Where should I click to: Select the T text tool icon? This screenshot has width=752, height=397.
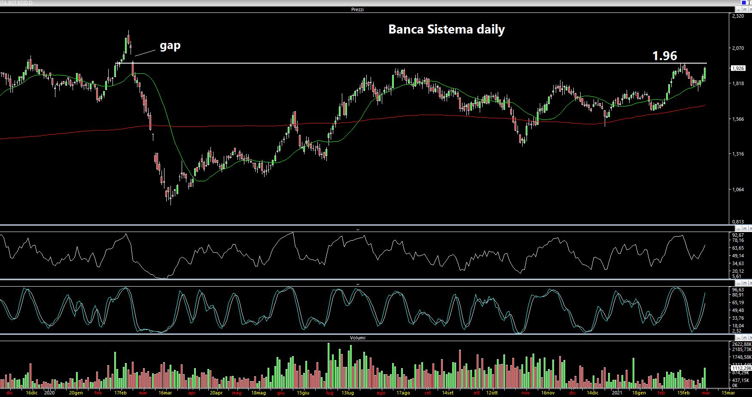[x=749, y=3]
